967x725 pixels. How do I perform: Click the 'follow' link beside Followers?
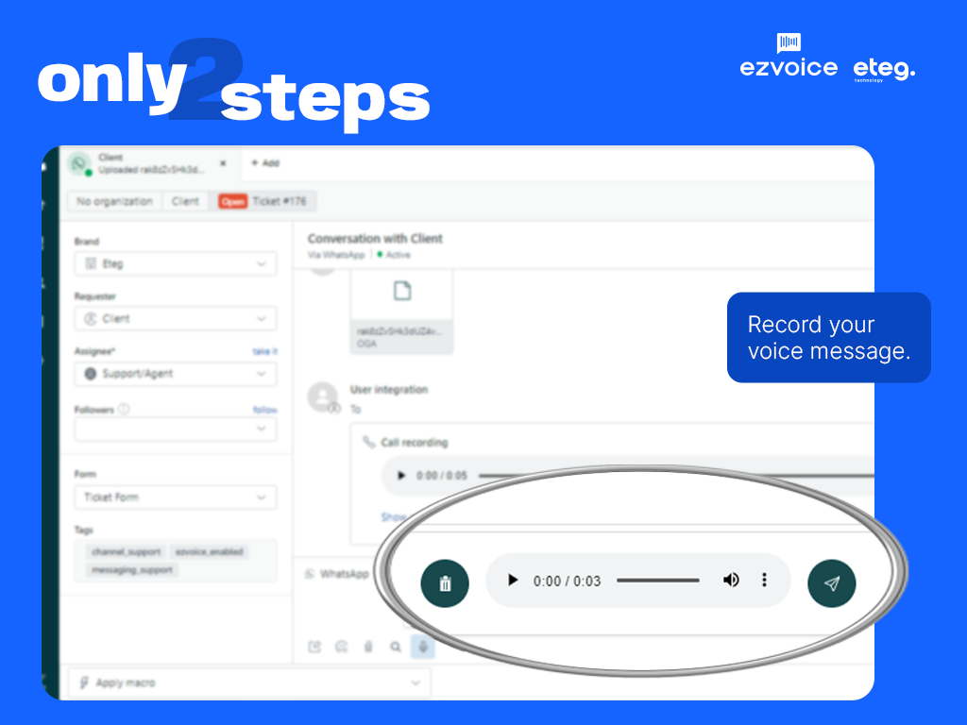(x=264, y=410)
